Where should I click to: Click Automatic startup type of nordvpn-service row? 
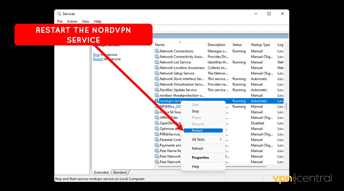259,101
